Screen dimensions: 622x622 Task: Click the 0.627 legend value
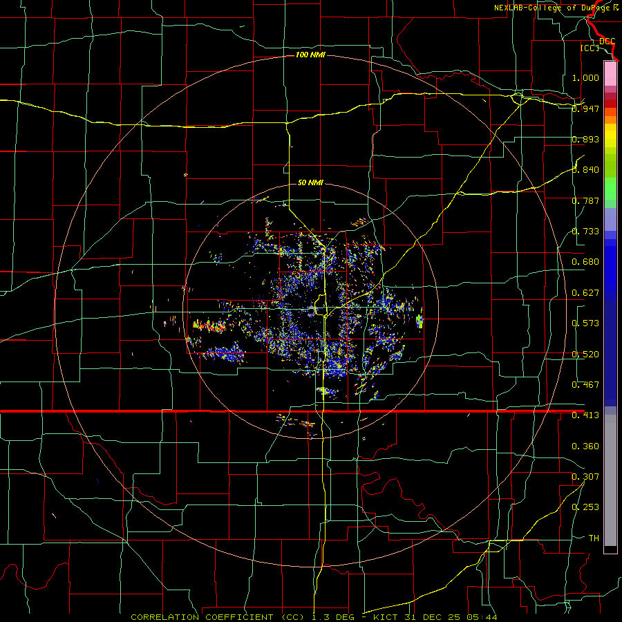click(x=585, y=293)
